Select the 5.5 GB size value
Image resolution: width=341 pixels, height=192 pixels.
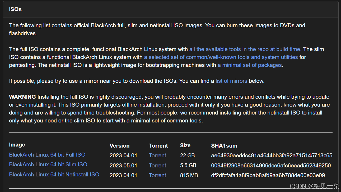(188, 166)
